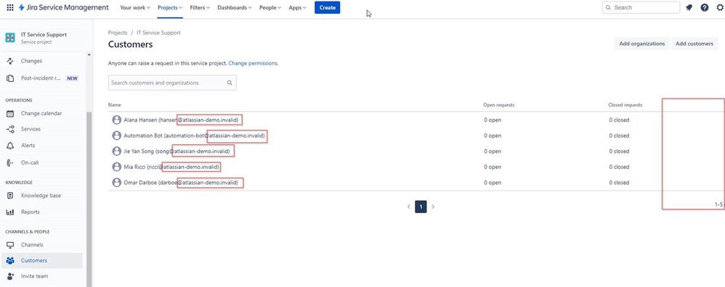Click Alana Hansen's avatar icon
The width and height of the screenshot is (725, 287).
[x=116, y=120]
